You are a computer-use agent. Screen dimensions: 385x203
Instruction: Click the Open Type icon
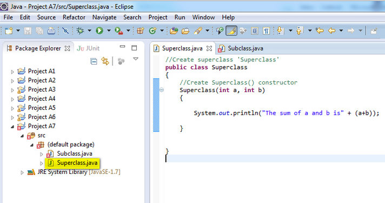174,31
